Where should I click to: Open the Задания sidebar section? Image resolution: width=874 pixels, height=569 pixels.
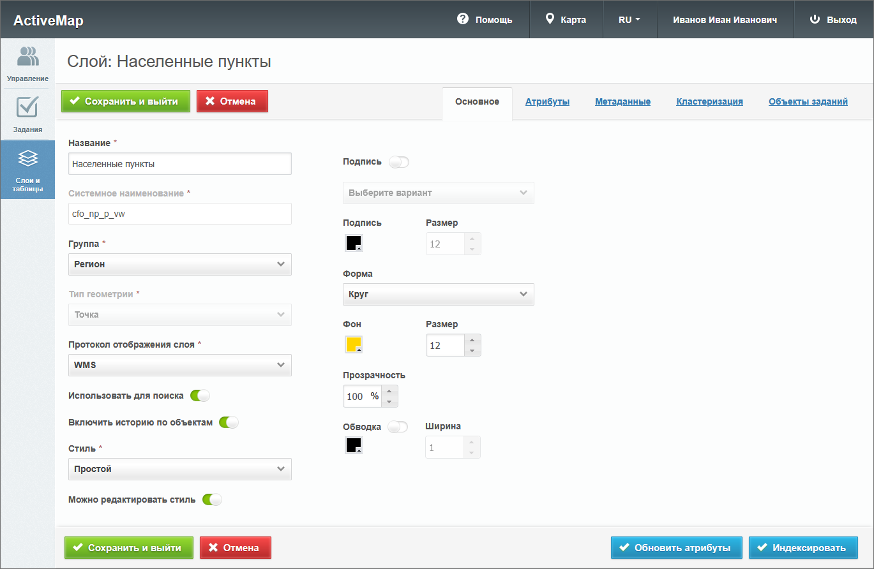point(27,115)
